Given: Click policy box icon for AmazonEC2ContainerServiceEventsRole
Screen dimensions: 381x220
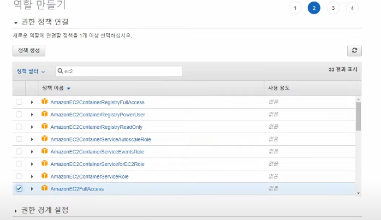Looking at the screenshot, I should [44, 151].
